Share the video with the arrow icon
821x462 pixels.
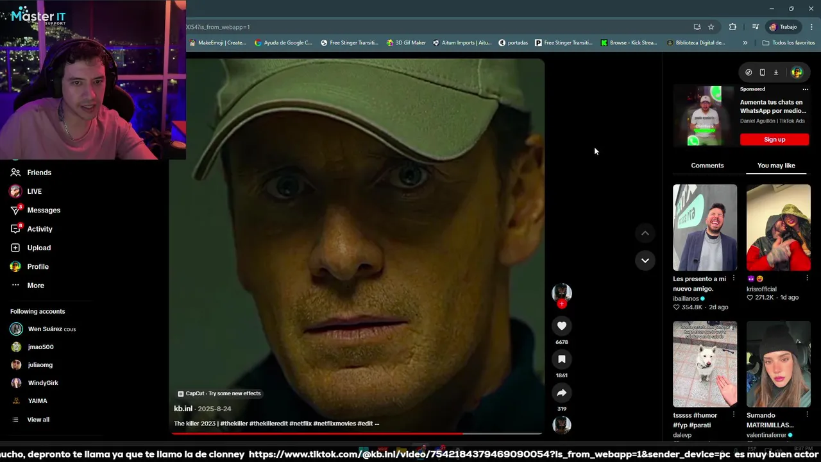click(x=562, y=393)
